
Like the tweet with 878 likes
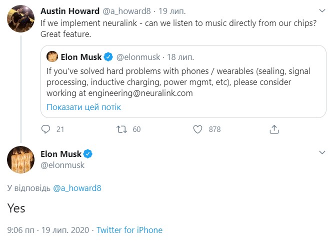(x=197, y=129)
